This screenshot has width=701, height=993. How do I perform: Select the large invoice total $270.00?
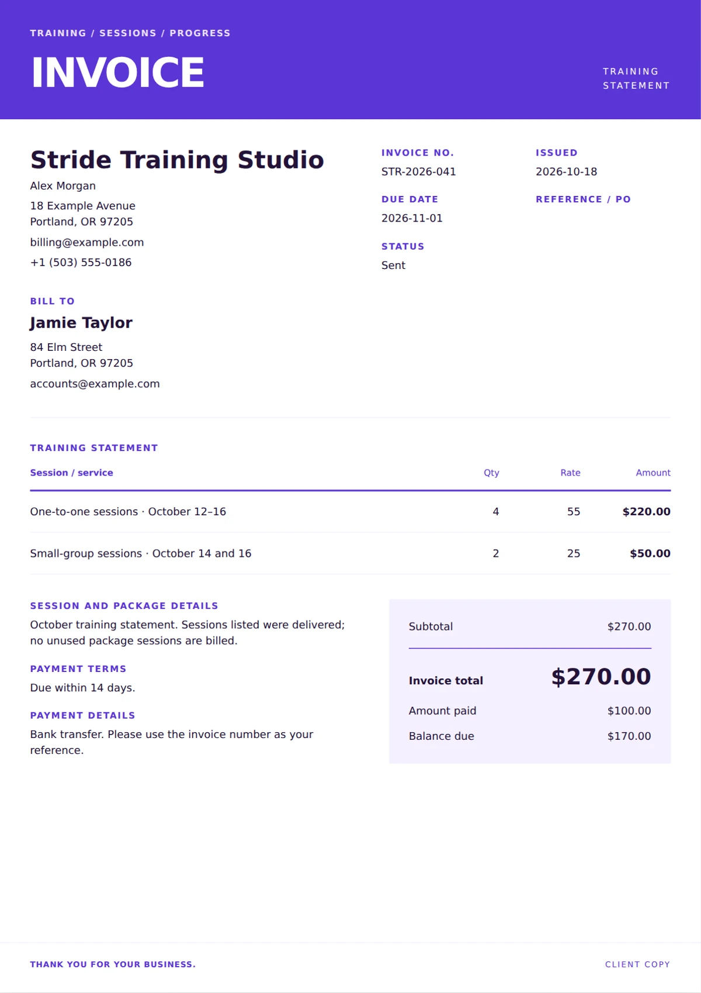point(601,677)
